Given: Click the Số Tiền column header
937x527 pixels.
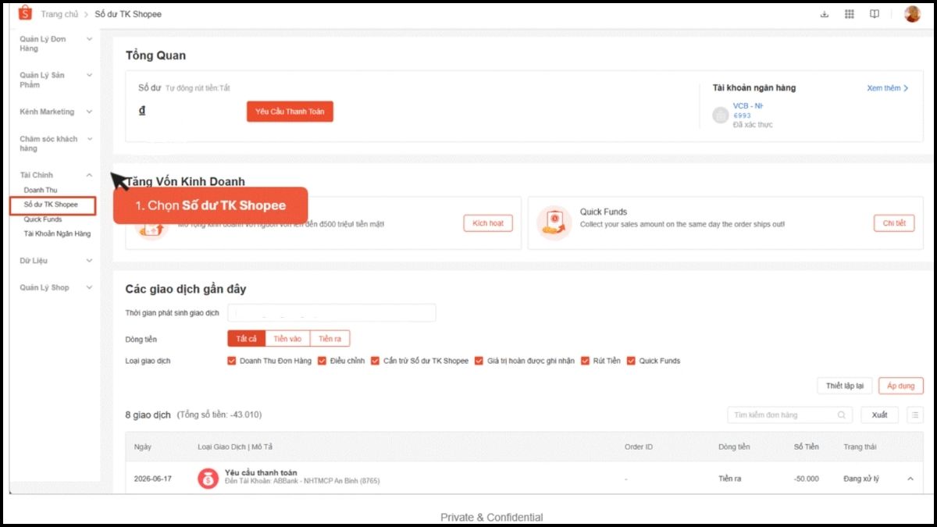Looking at the screenshot, I should [807, 447].
